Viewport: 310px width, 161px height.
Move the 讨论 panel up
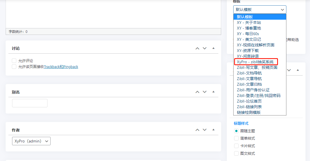tap(197, 48)
